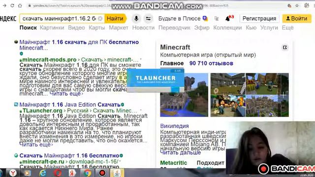Switch to Картинки tab
Viewport: 315px width, 177px height.
[52, 28]
